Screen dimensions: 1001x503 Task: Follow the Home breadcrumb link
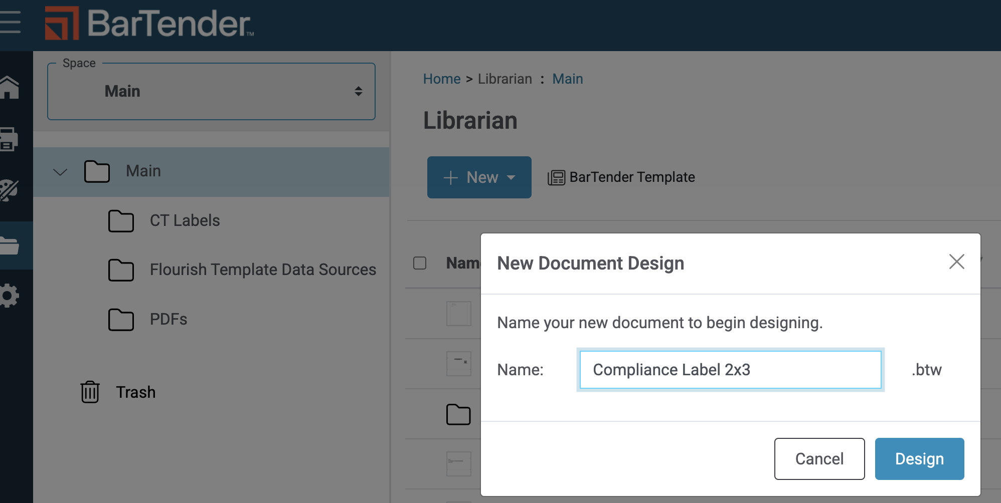pos(441,79)
